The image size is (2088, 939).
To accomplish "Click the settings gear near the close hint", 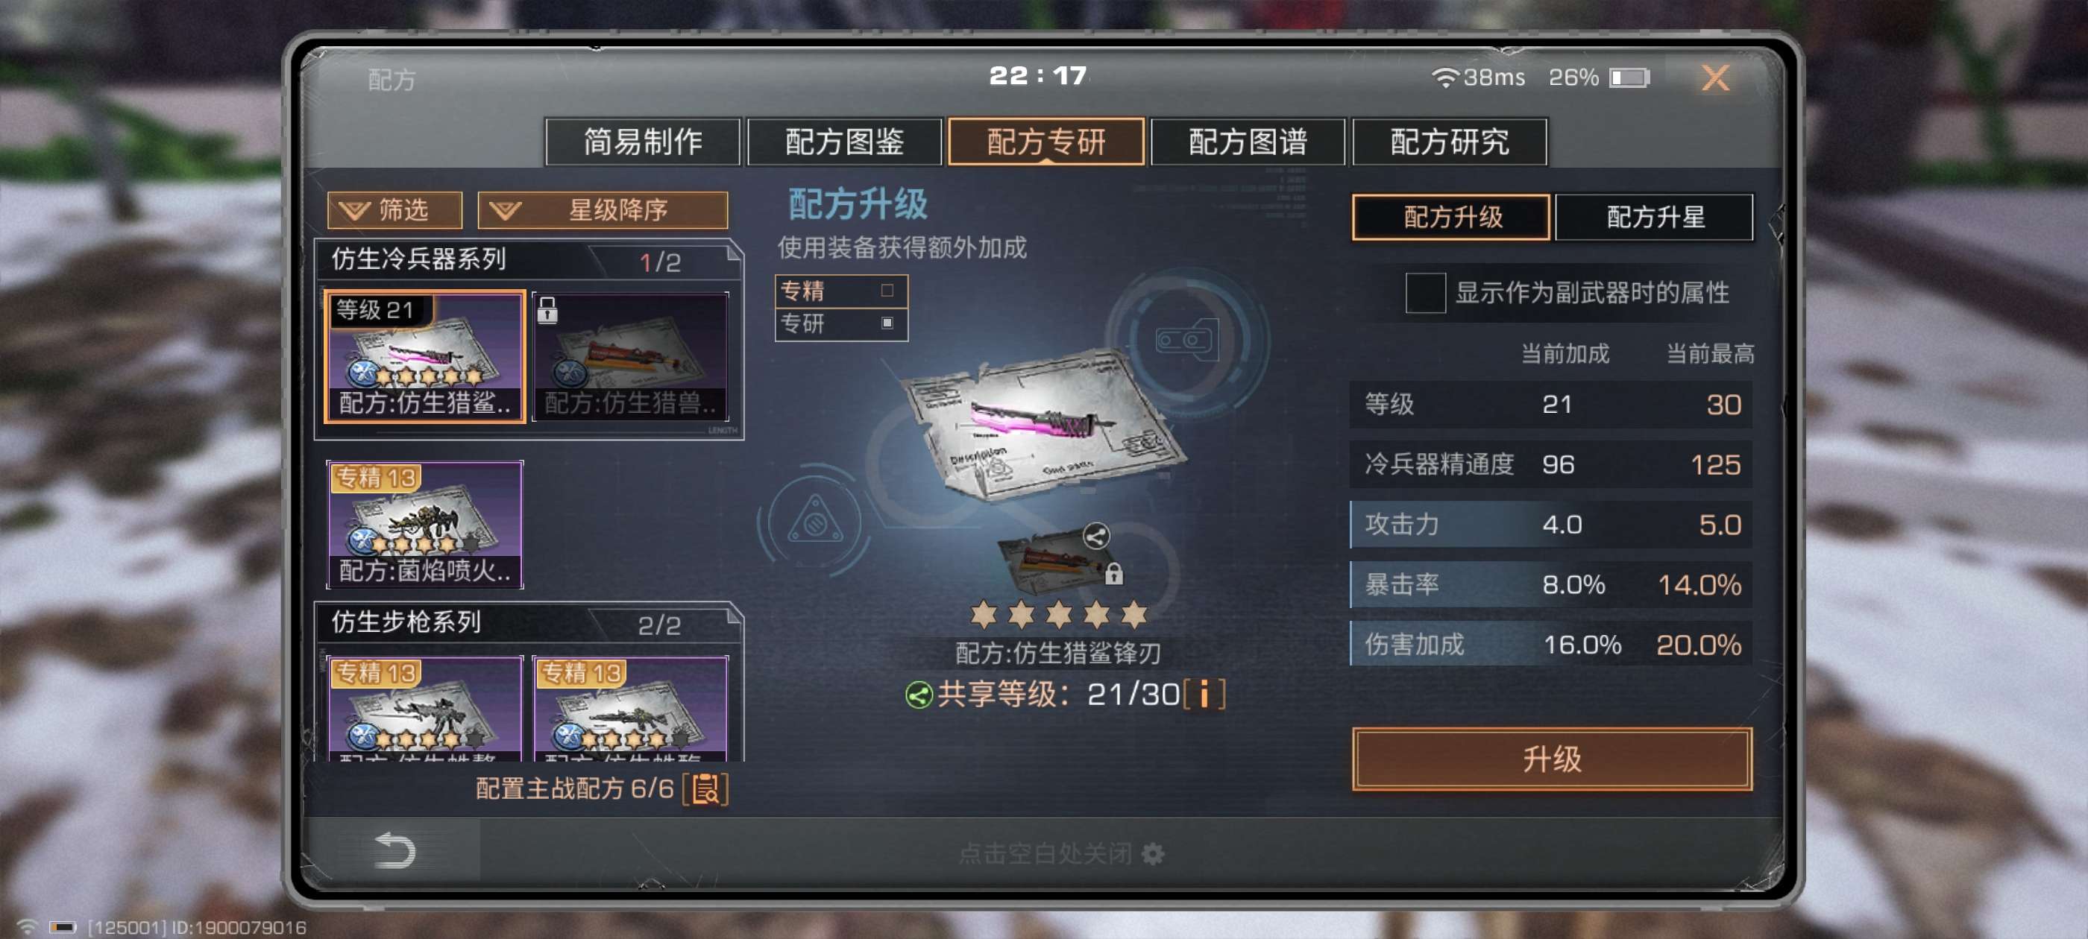I will (x=1153, y=853).
